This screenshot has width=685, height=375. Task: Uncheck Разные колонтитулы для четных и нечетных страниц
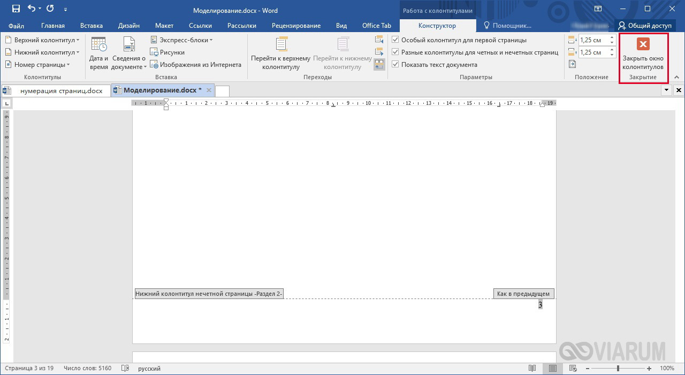[x=475, y=52]
